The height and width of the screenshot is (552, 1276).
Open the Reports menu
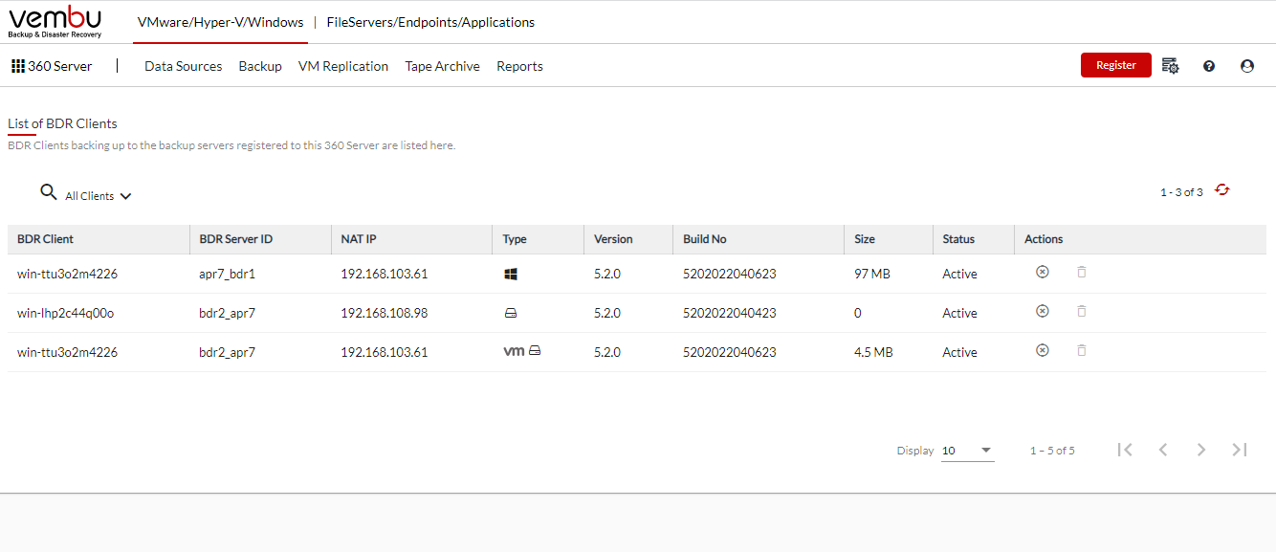(519, 66)
